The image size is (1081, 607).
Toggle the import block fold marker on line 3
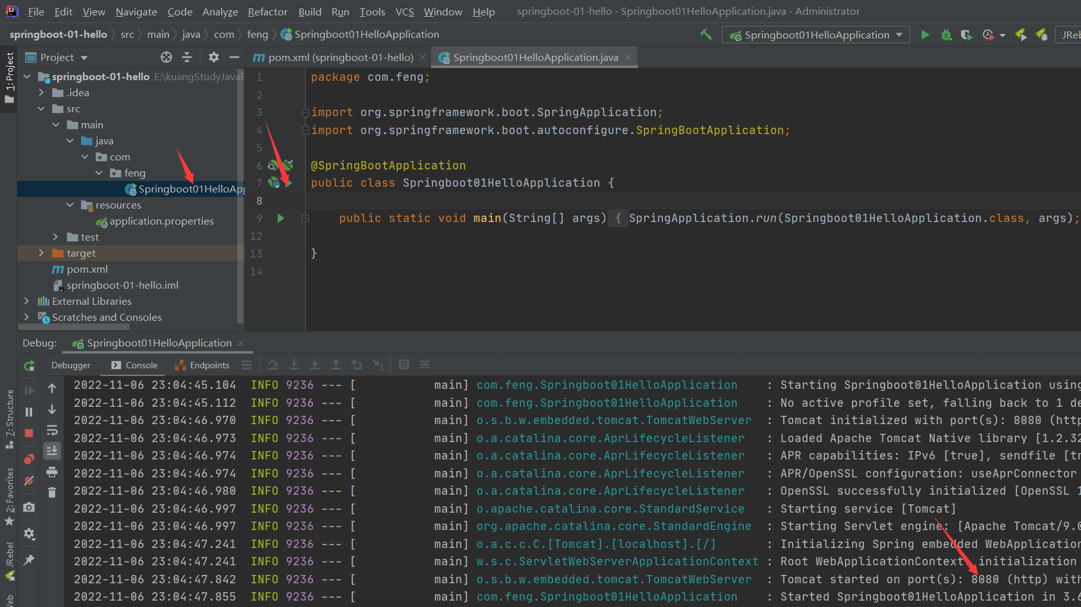pos(306,113)
